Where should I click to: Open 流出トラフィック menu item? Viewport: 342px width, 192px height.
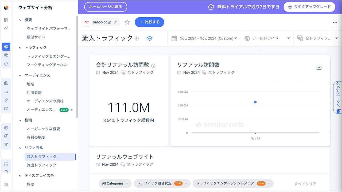41,165
